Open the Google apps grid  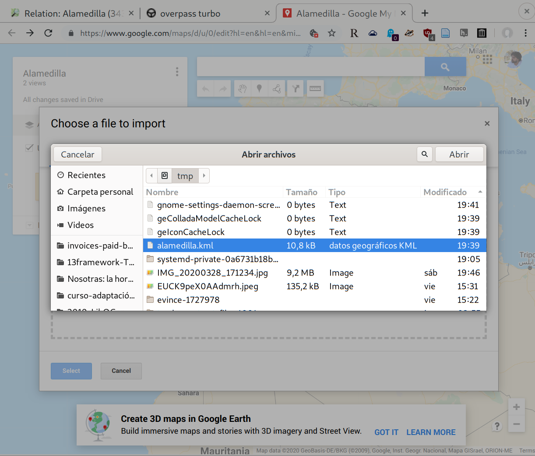coord(488,60)
